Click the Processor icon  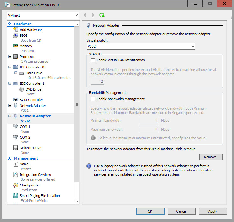click(16, 57)
